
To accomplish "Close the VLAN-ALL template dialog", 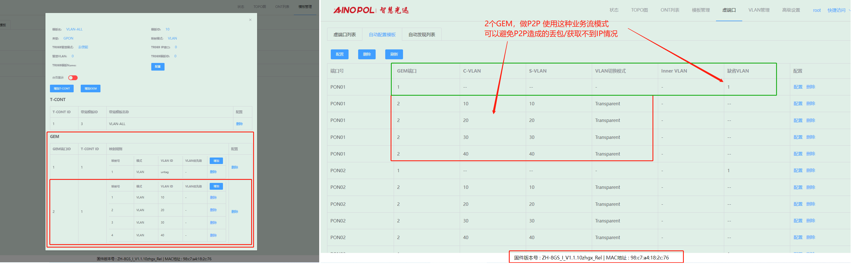I will 250,20.
